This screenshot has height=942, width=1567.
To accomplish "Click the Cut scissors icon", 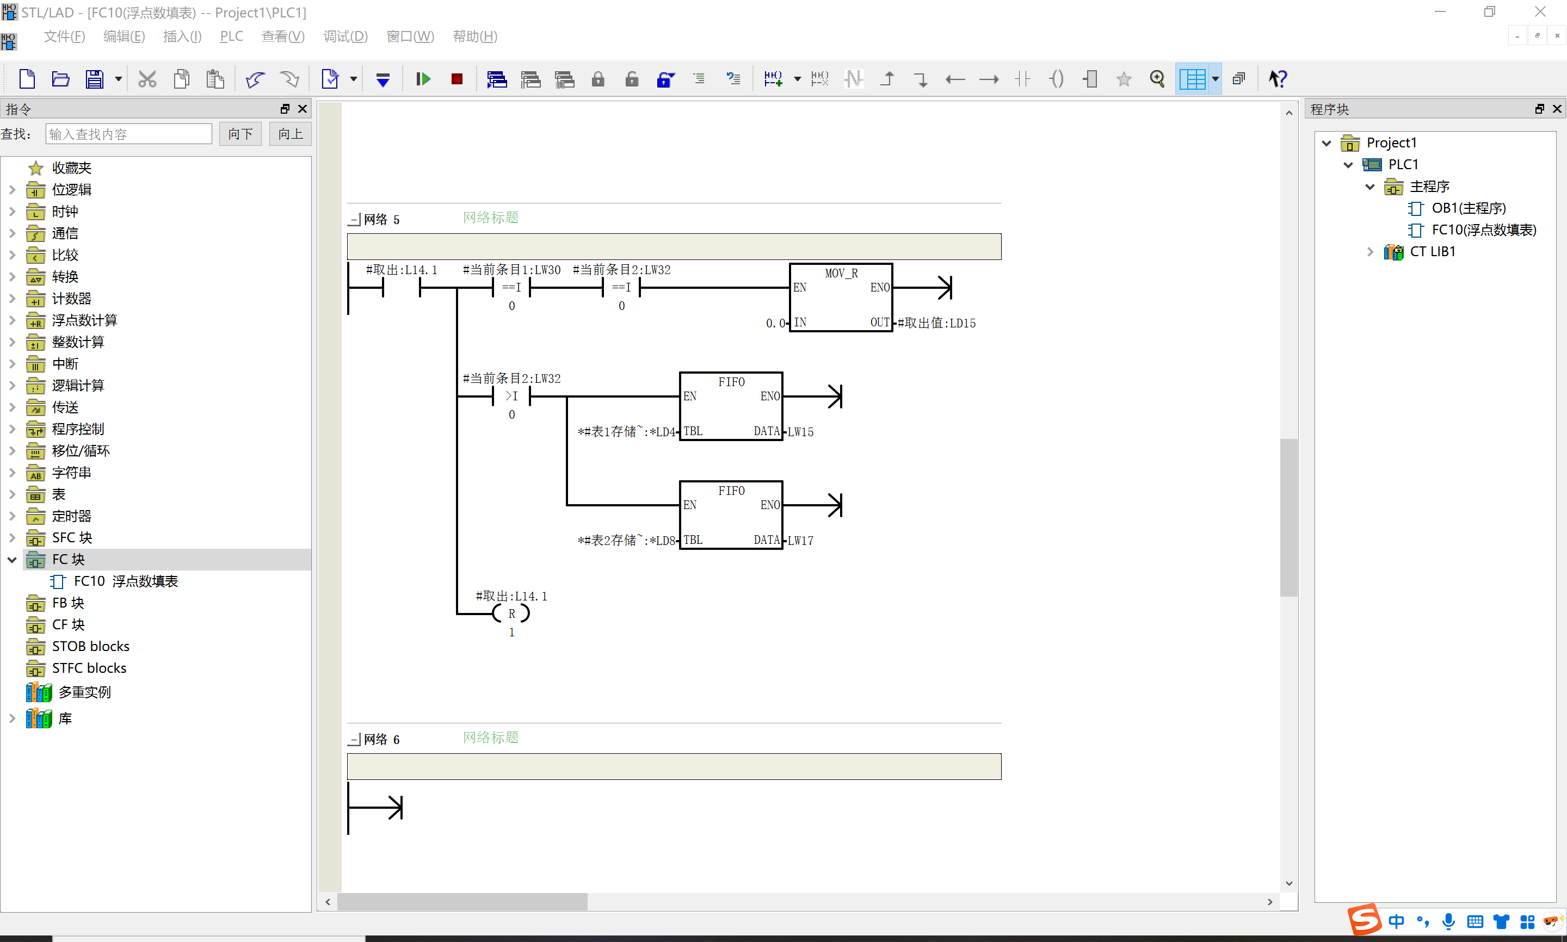I will point(147,79).
